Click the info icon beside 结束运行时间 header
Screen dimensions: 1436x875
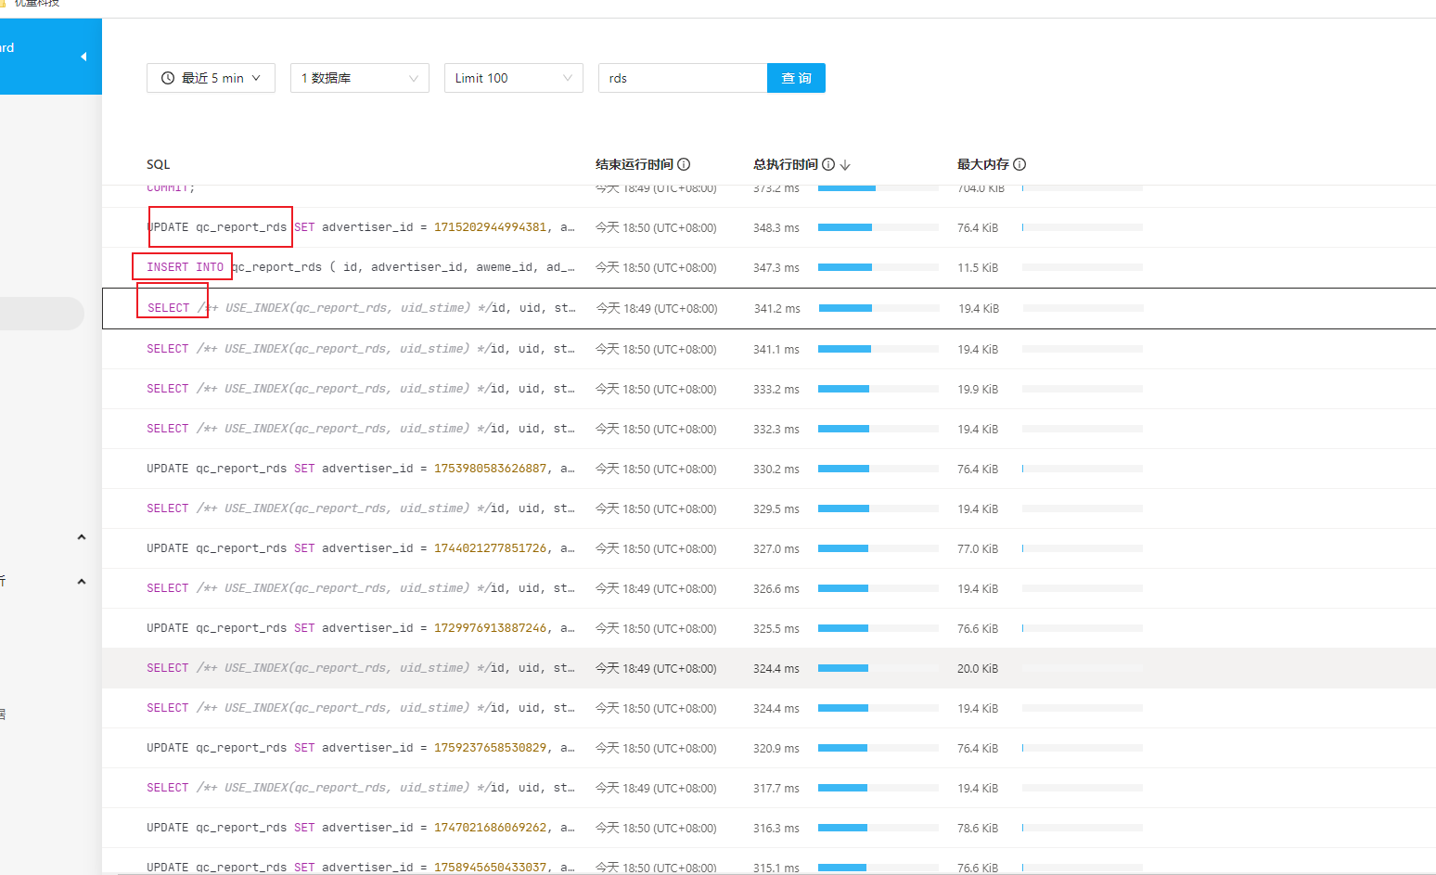(684, 164)
